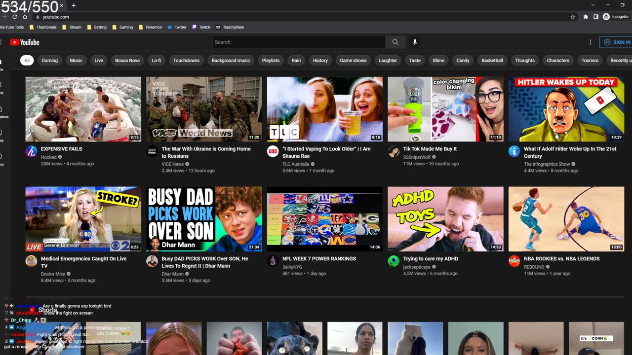Image resolution: width=632 pixels, height=355 pixels.
Task: Open YouTube settings three-dot menu
Action: point(590,42)
